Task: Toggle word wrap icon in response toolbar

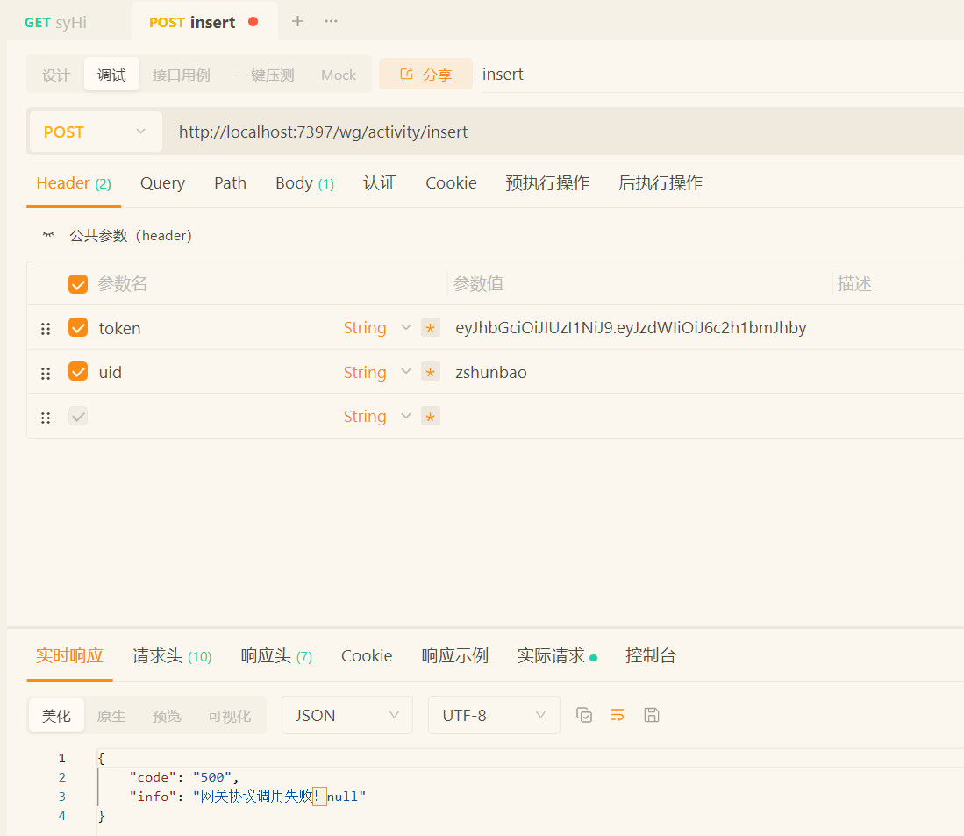Action: point(618,715)
